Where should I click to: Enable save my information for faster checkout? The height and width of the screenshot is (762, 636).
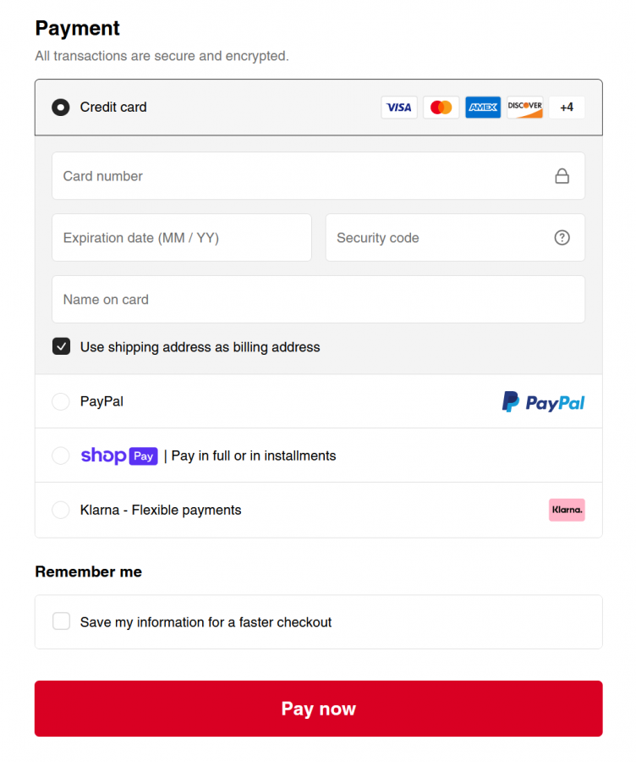[61, 621]
